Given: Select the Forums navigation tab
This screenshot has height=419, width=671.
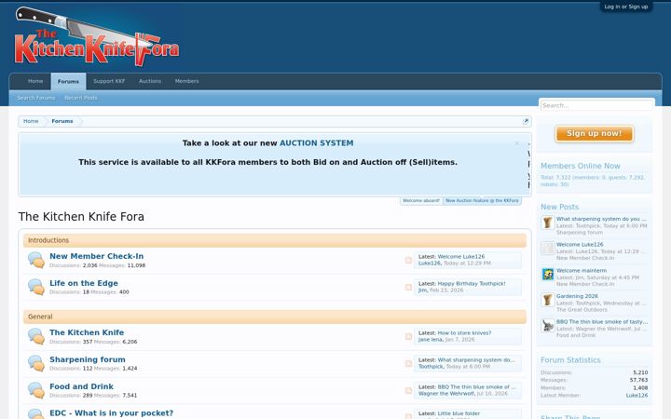Looking at the screenshot, I should 68,81.
